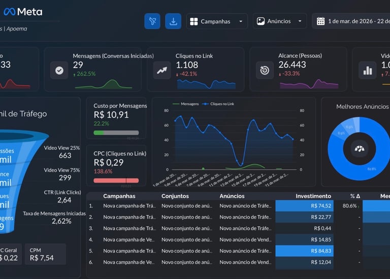Click the checkmark icon on Mensagens card
This screenshot has height=279, width=390.
(x=59, y=71)
